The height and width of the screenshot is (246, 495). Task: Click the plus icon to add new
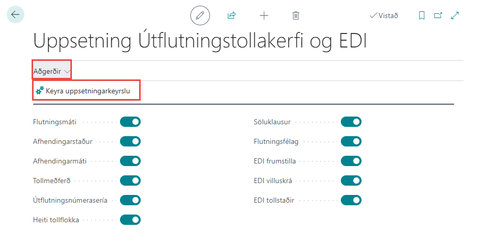(x=264, y=15)
